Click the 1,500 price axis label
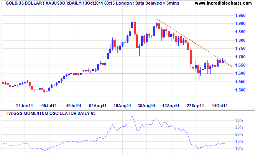The image size is (255, 155). (x=240, y=90)
